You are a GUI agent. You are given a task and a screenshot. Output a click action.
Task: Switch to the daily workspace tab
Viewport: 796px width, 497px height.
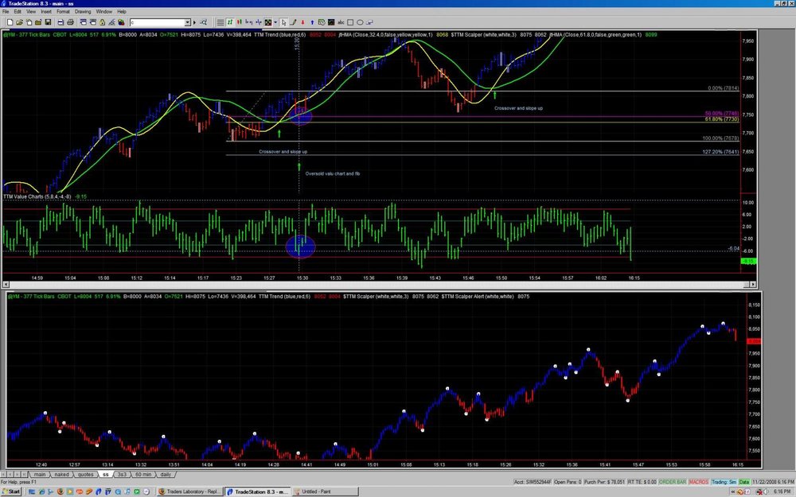coord(166,475)
